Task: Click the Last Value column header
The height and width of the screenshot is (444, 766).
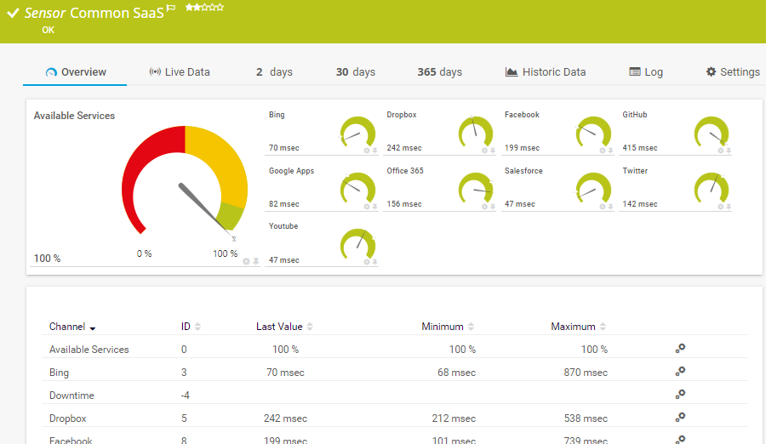Action: click(x=279, y=327)
